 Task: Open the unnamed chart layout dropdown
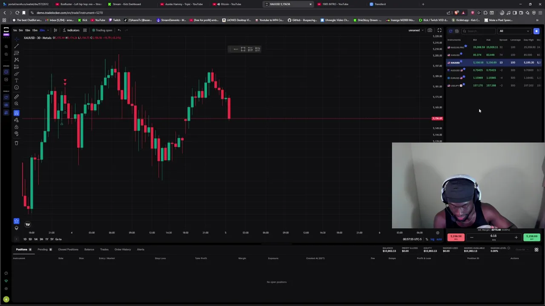(416, 30)
